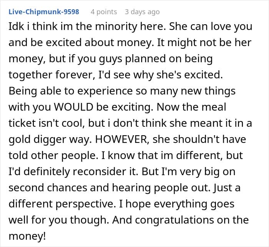
Task: Click the "3 days ago" timestamp
Action: (142, 12)
